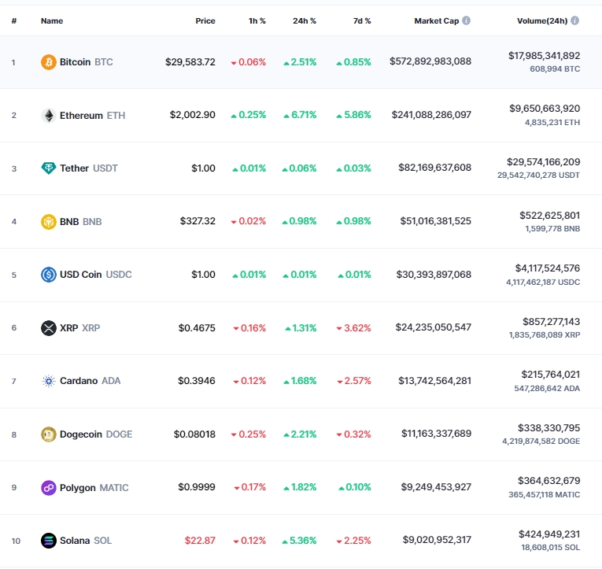
Task: Click the Ethereum diamond logo icon
Action: [x=49, y=115]
